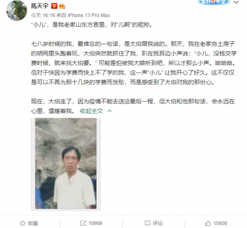Screen dimensions: 247x228
Task: Open the 今天 16:16 timestamp link
Action: [x=43, y=15]
